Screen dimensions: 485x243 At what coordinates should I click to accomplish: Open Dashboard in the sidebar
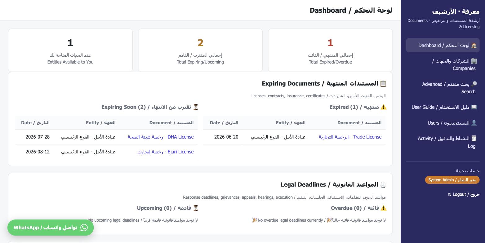pos(443,46)
